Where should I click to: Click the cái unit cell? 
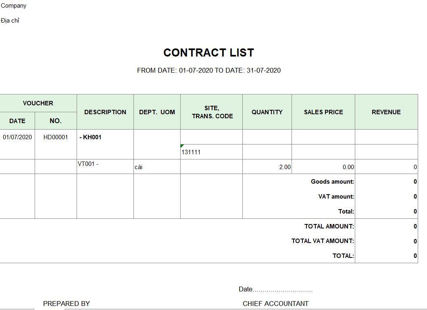(x=138, y=167)
